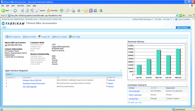Image resolution: width=195 pixels, height=111 pixels.
Task: Open Kevin Kennedy contact
Action: (x=134, y=91)
